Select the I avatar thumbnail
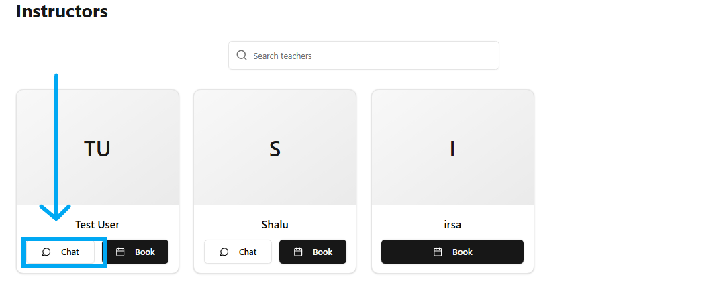The image size is (725, 300). point(452,148)
